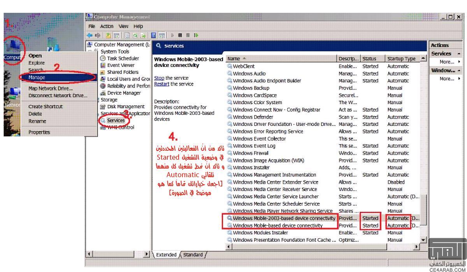Select the Windows Event Log service row
Viewport: 467px width, 272px height.
point(323,146)
